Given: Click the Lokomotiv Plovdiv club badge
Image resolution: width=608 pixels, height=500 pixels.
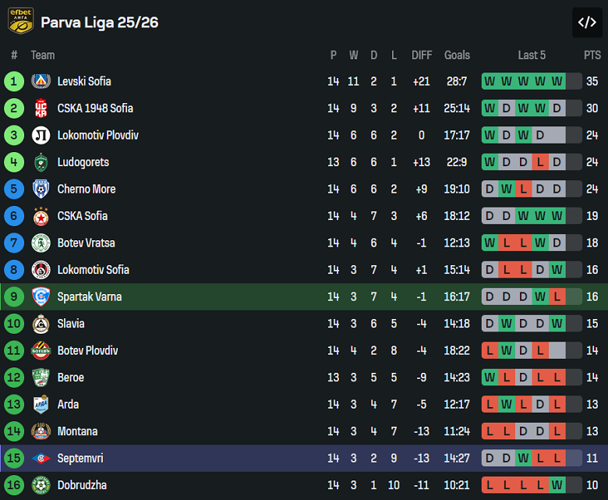Looking at the screenshot, I should tap(41, 136).
